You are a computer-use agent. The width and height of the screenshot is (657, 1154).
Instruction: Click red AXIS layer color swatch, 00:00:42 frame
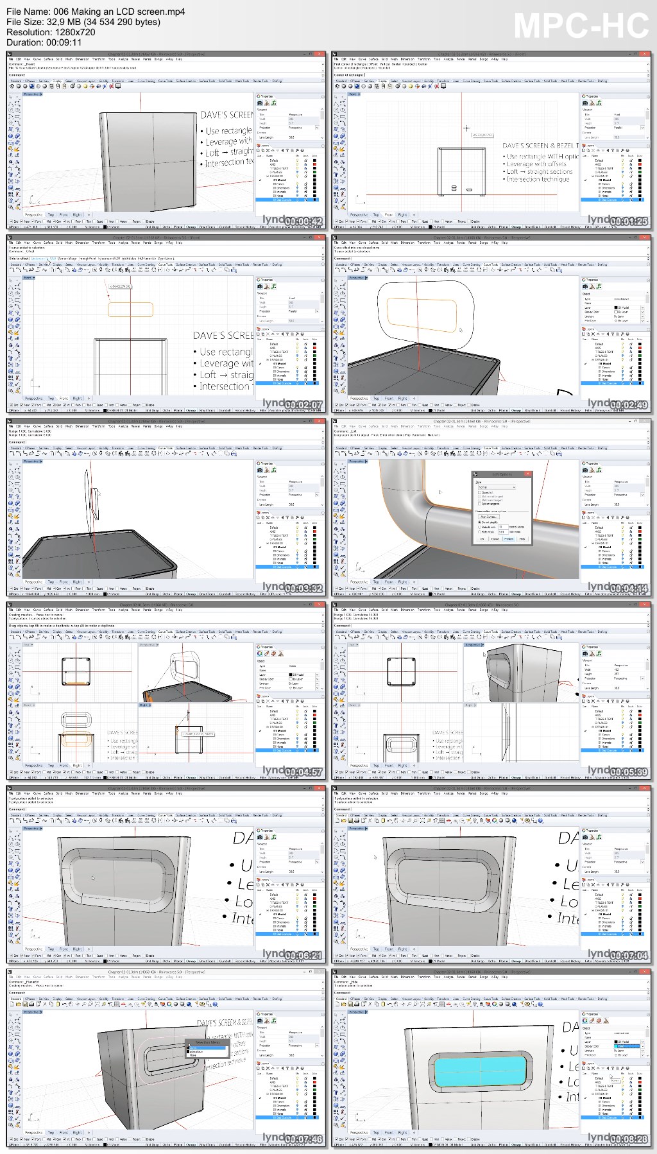click(x=314, y=164)
